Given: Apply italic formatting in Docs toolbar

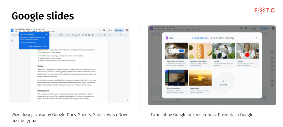Looking at the screenshot, I should point(70,35).
